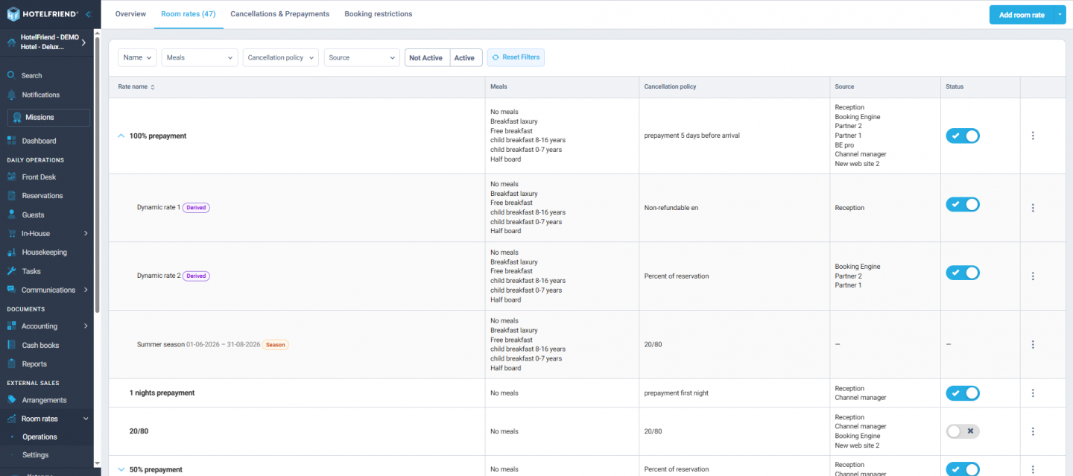The height and width of the screenshot is (476, 1073).
Task: Click the Communications chat icon
Action: click(11, 290)
